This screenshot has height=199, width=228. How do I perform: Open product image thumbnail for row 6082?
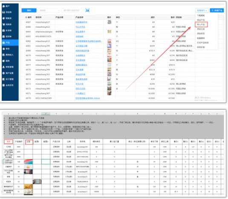pyautogui.click(x=109, y=41)
